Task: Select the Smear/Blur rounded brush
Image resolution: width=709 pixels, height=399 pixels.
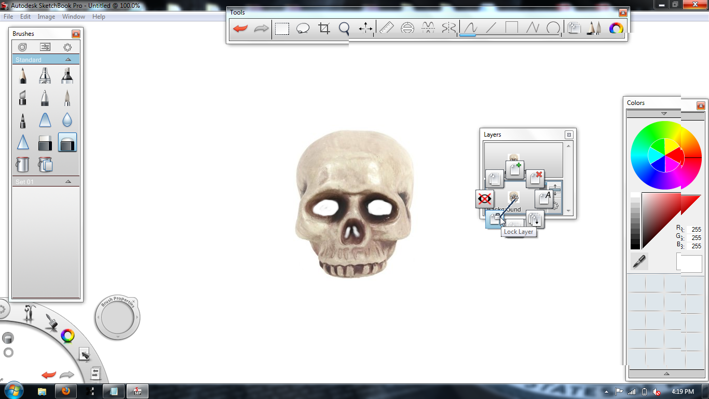Action: 45,121
